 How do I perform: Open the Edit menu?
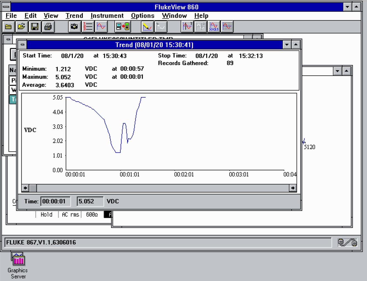(x=31, y=16)
